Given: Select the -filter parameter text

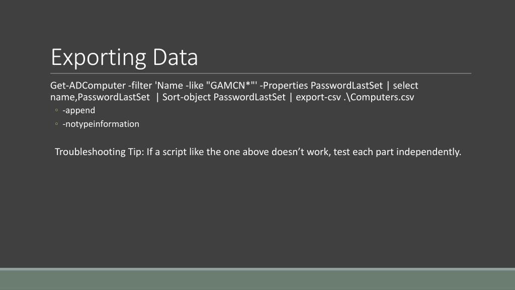Looking at the screenshot, I should tap(140, 86).
